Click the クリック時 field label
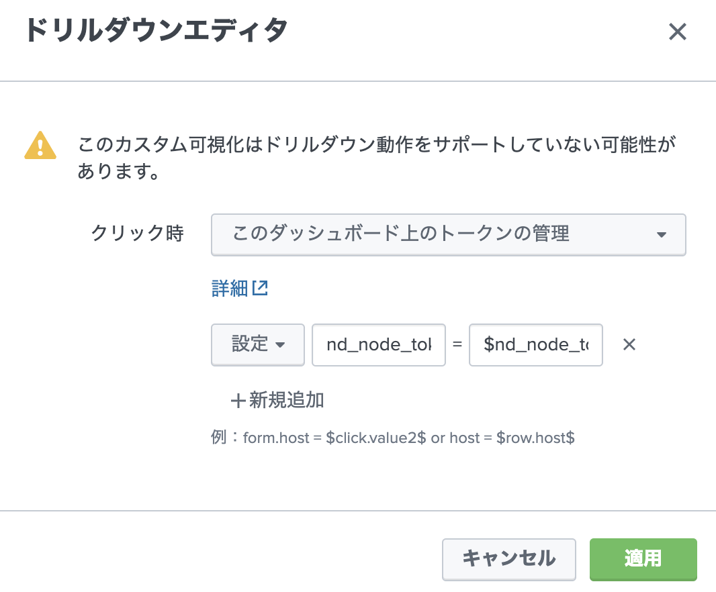Screen dimensions: 716x592 137,234
